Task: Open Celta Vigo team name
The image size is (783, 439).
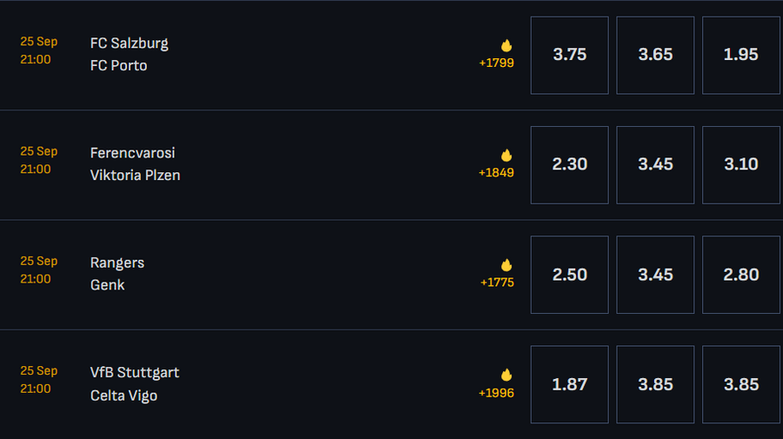Action: pyautogui.click(x=124, y=396)
